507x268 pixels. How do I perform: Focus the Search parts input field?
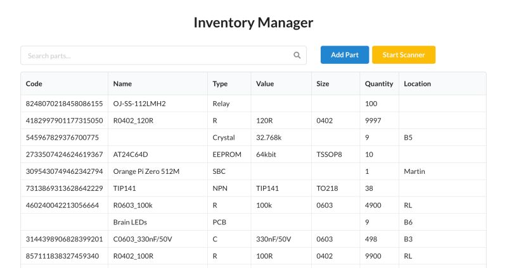pos(164,56)
